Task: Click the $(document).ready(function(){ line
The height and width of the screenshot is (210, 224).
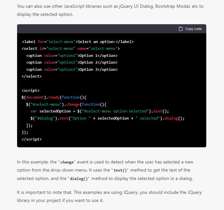Action: click(54, 98)
